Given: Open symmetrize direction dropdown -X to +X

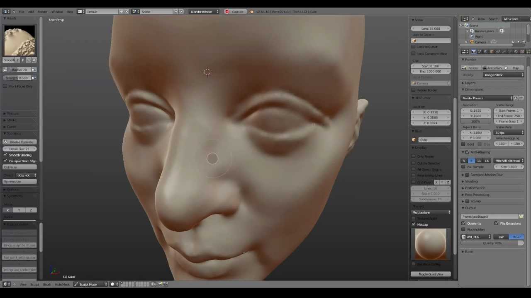Looking at the screenshot, I should (x=26, y=175).
